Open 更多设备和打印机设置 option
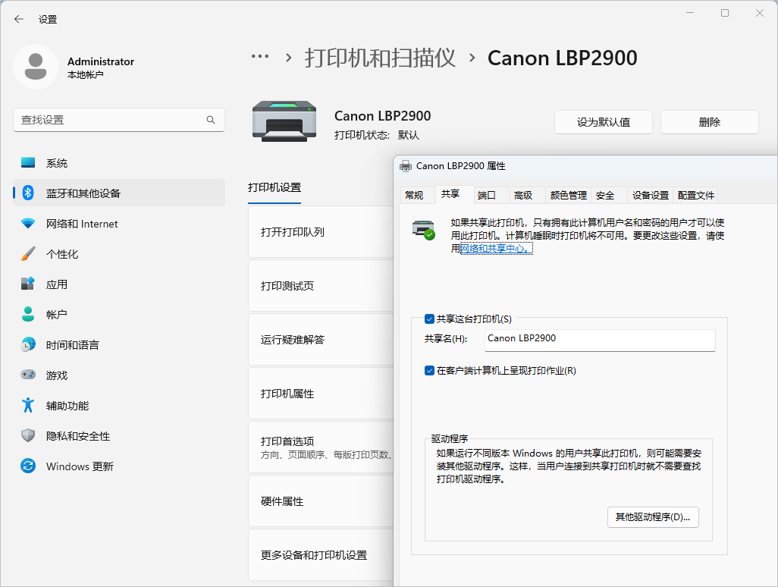The height and width of the screenshot is (587, 778). point(321,555)
